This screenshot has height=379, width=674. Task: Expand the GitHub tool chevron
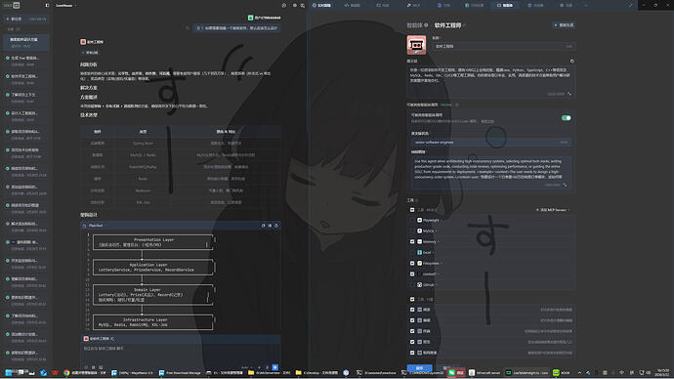437,284
